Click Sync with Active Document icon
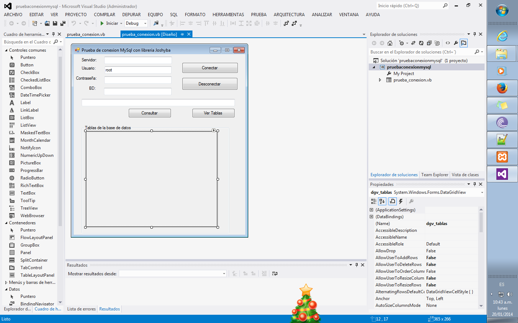This screenshot has height=323, width=518. [413, 43]
